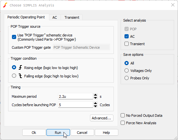Open the Transient tab
Screen dimensions: 178x140
[72, 17]
